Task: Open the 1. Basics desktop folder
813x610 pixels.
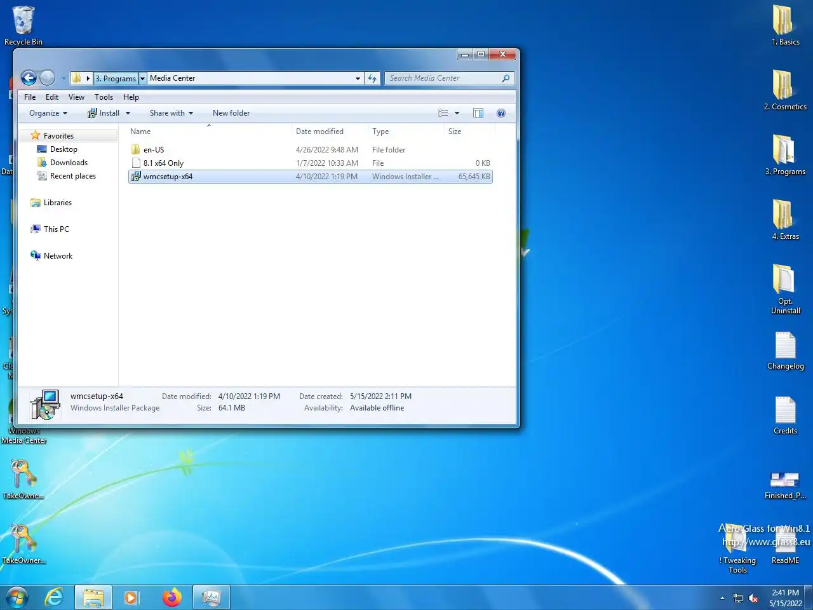Action: point(786,25)
